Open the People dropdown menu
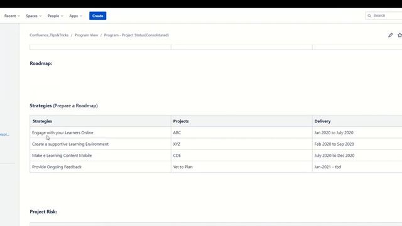This screenshot has height=226, width=402. (55, 16)
